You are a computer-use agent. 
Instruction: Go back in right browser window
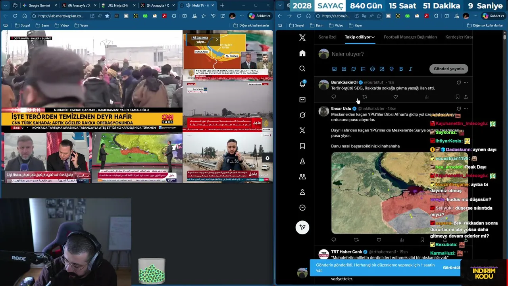tap(280, 16)
